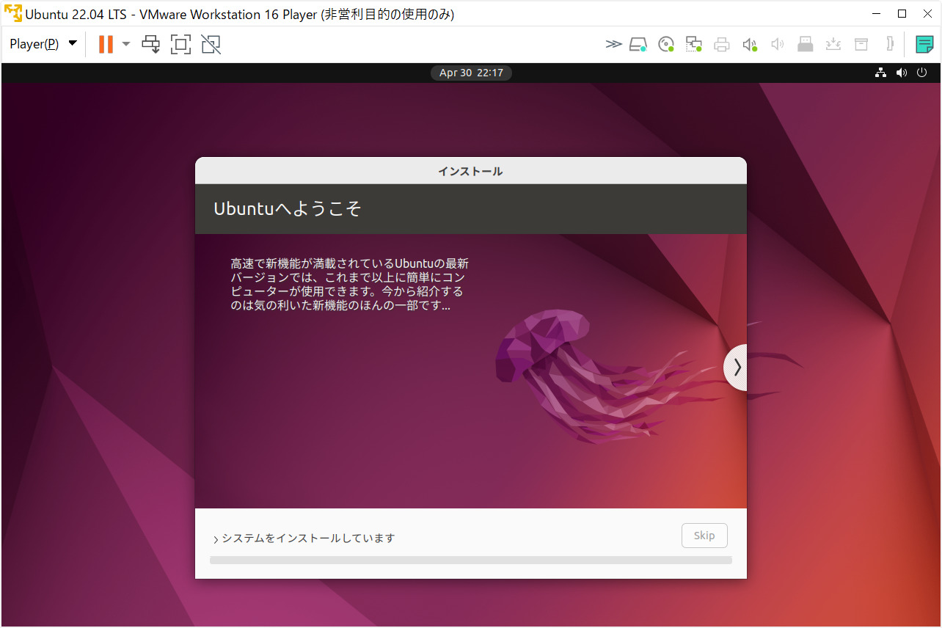
Task: Click the active sound card icon
Action: [x=750, y=44]
